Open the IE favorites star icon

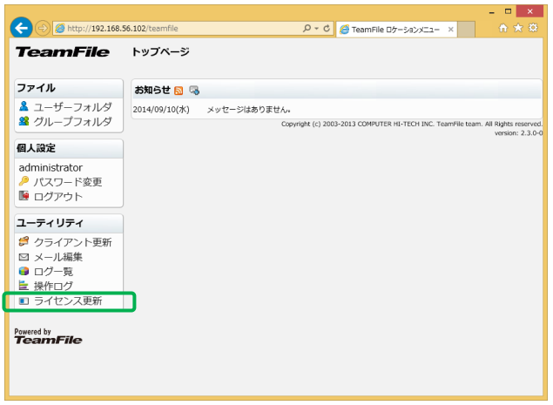(518, 29)
